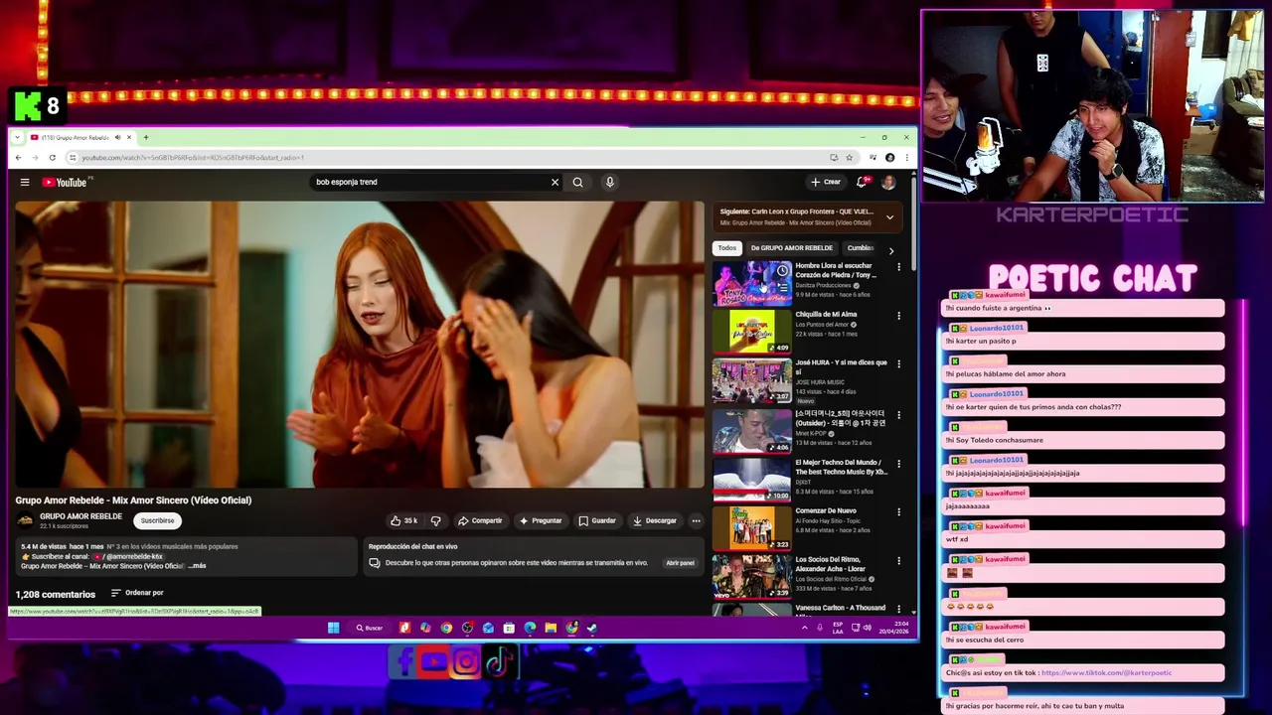Click the Compartir button

pos(480,520)
